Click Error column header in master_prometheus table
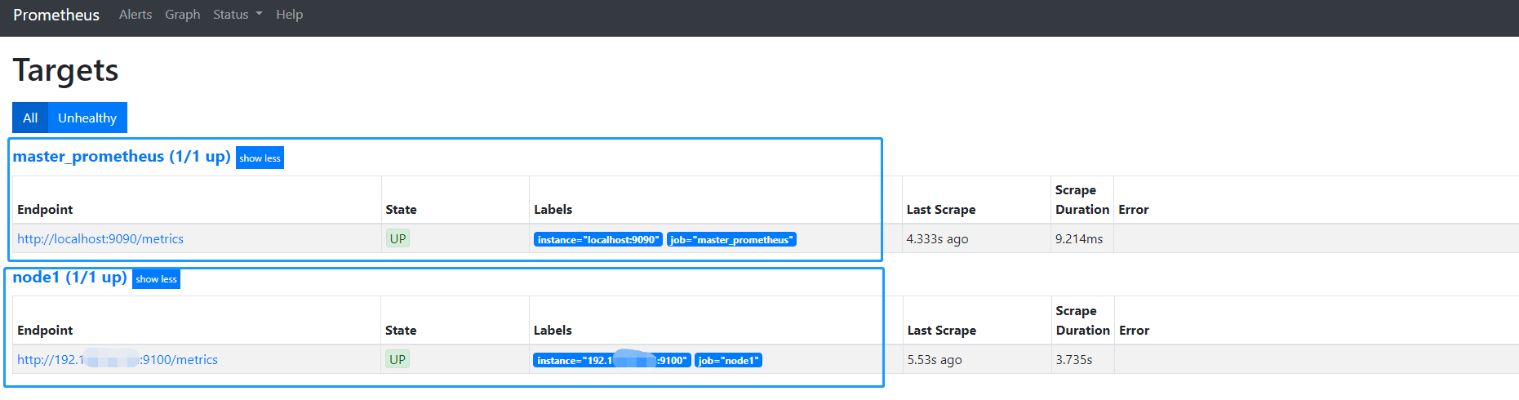Viewport: 1519px width, 400px height. [1134, 210]
